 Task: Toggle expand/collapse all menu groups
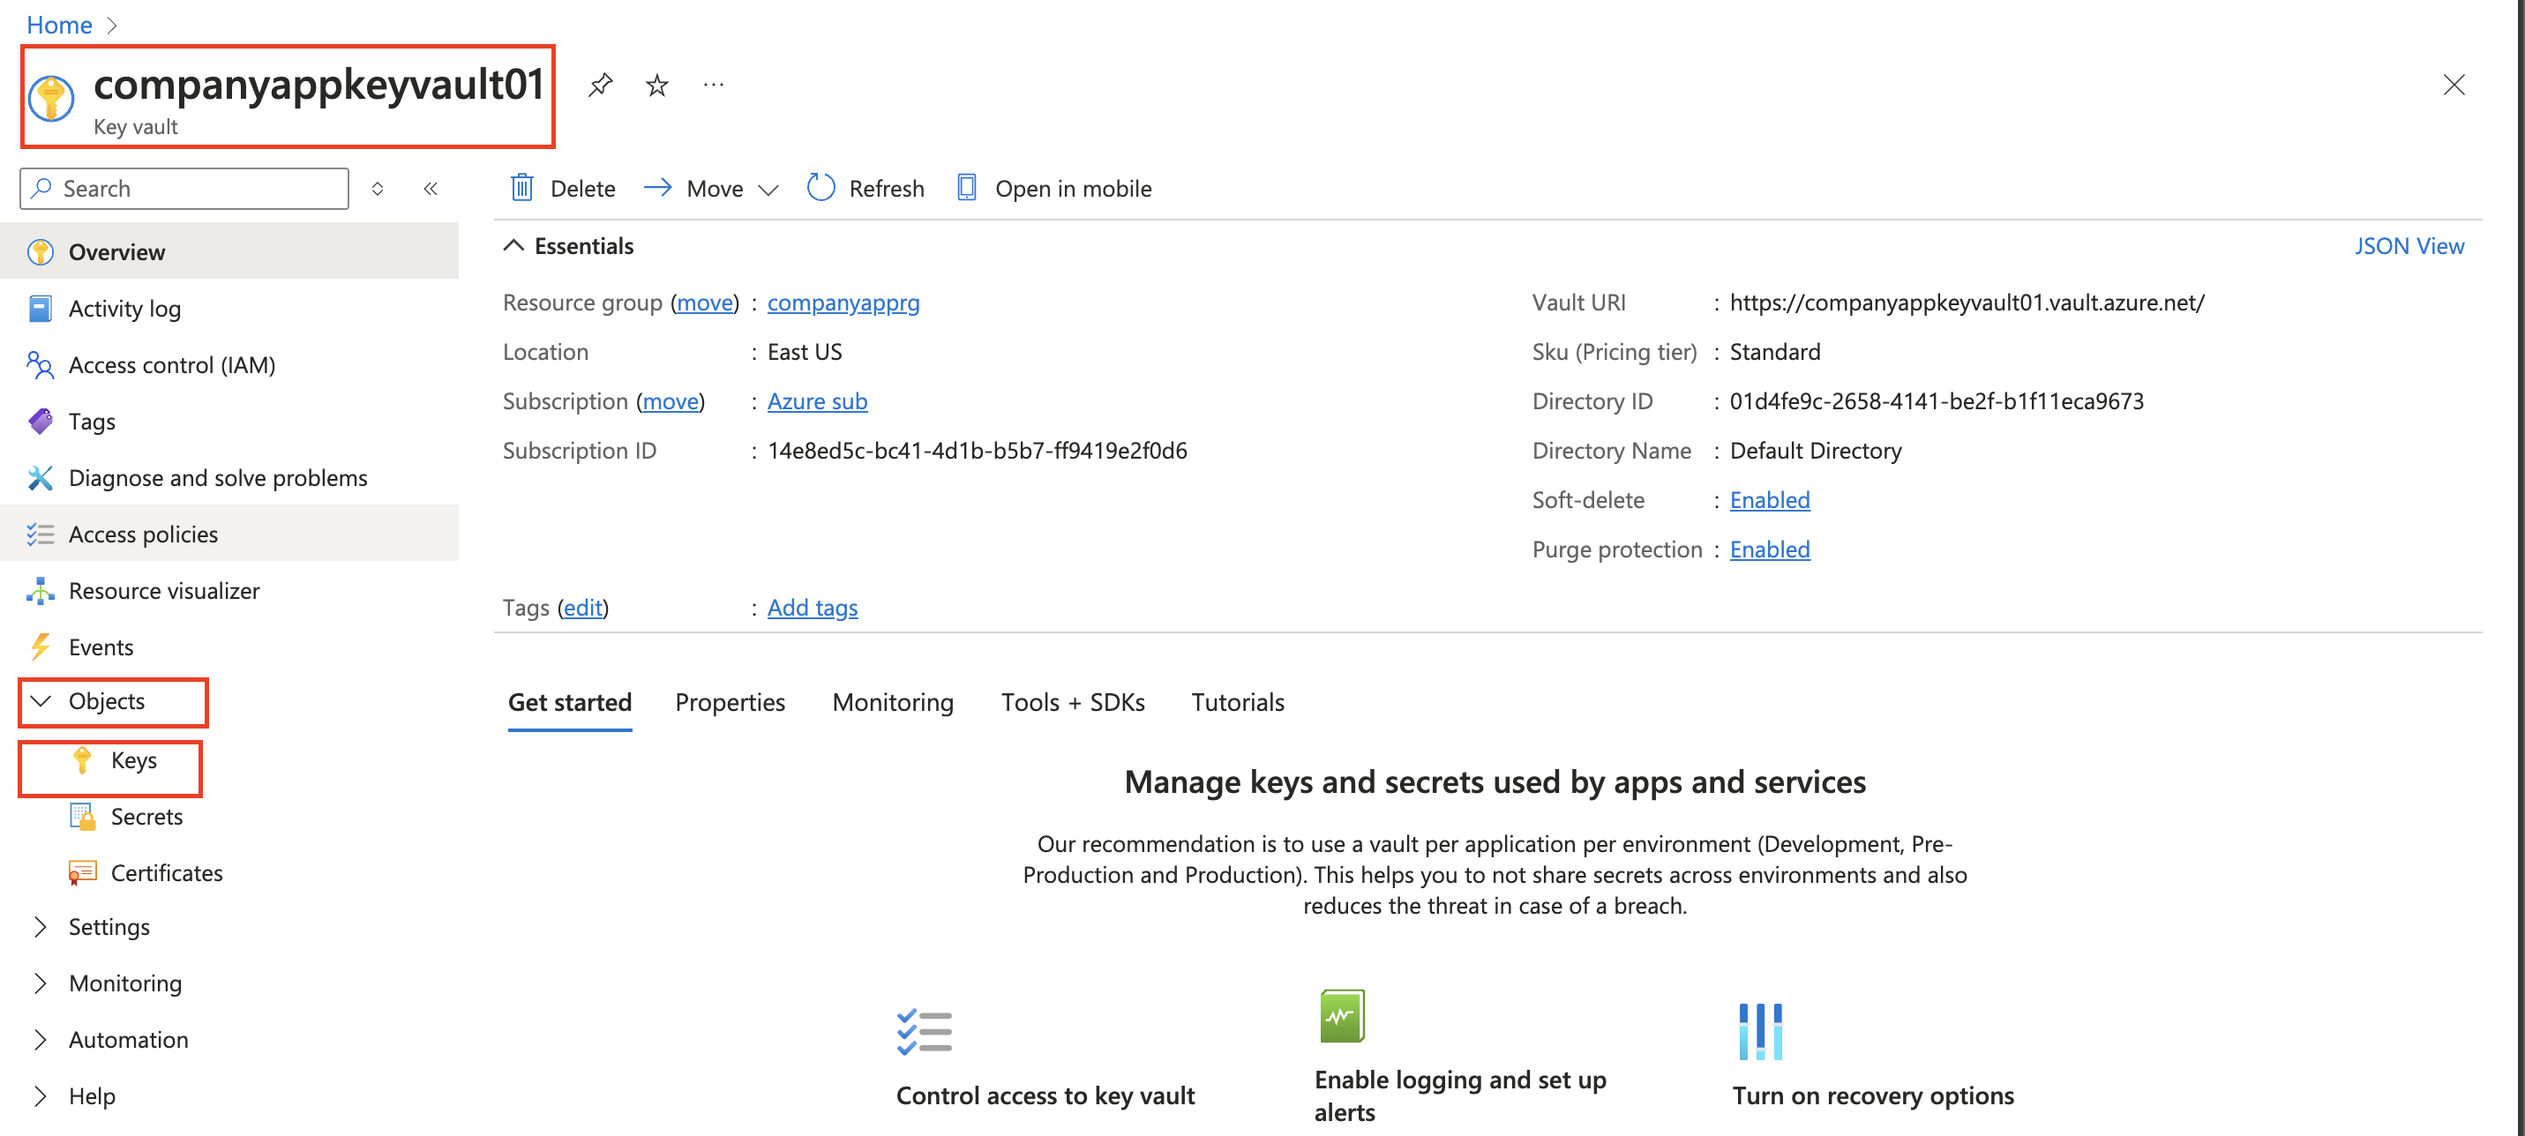coord(378,188)
